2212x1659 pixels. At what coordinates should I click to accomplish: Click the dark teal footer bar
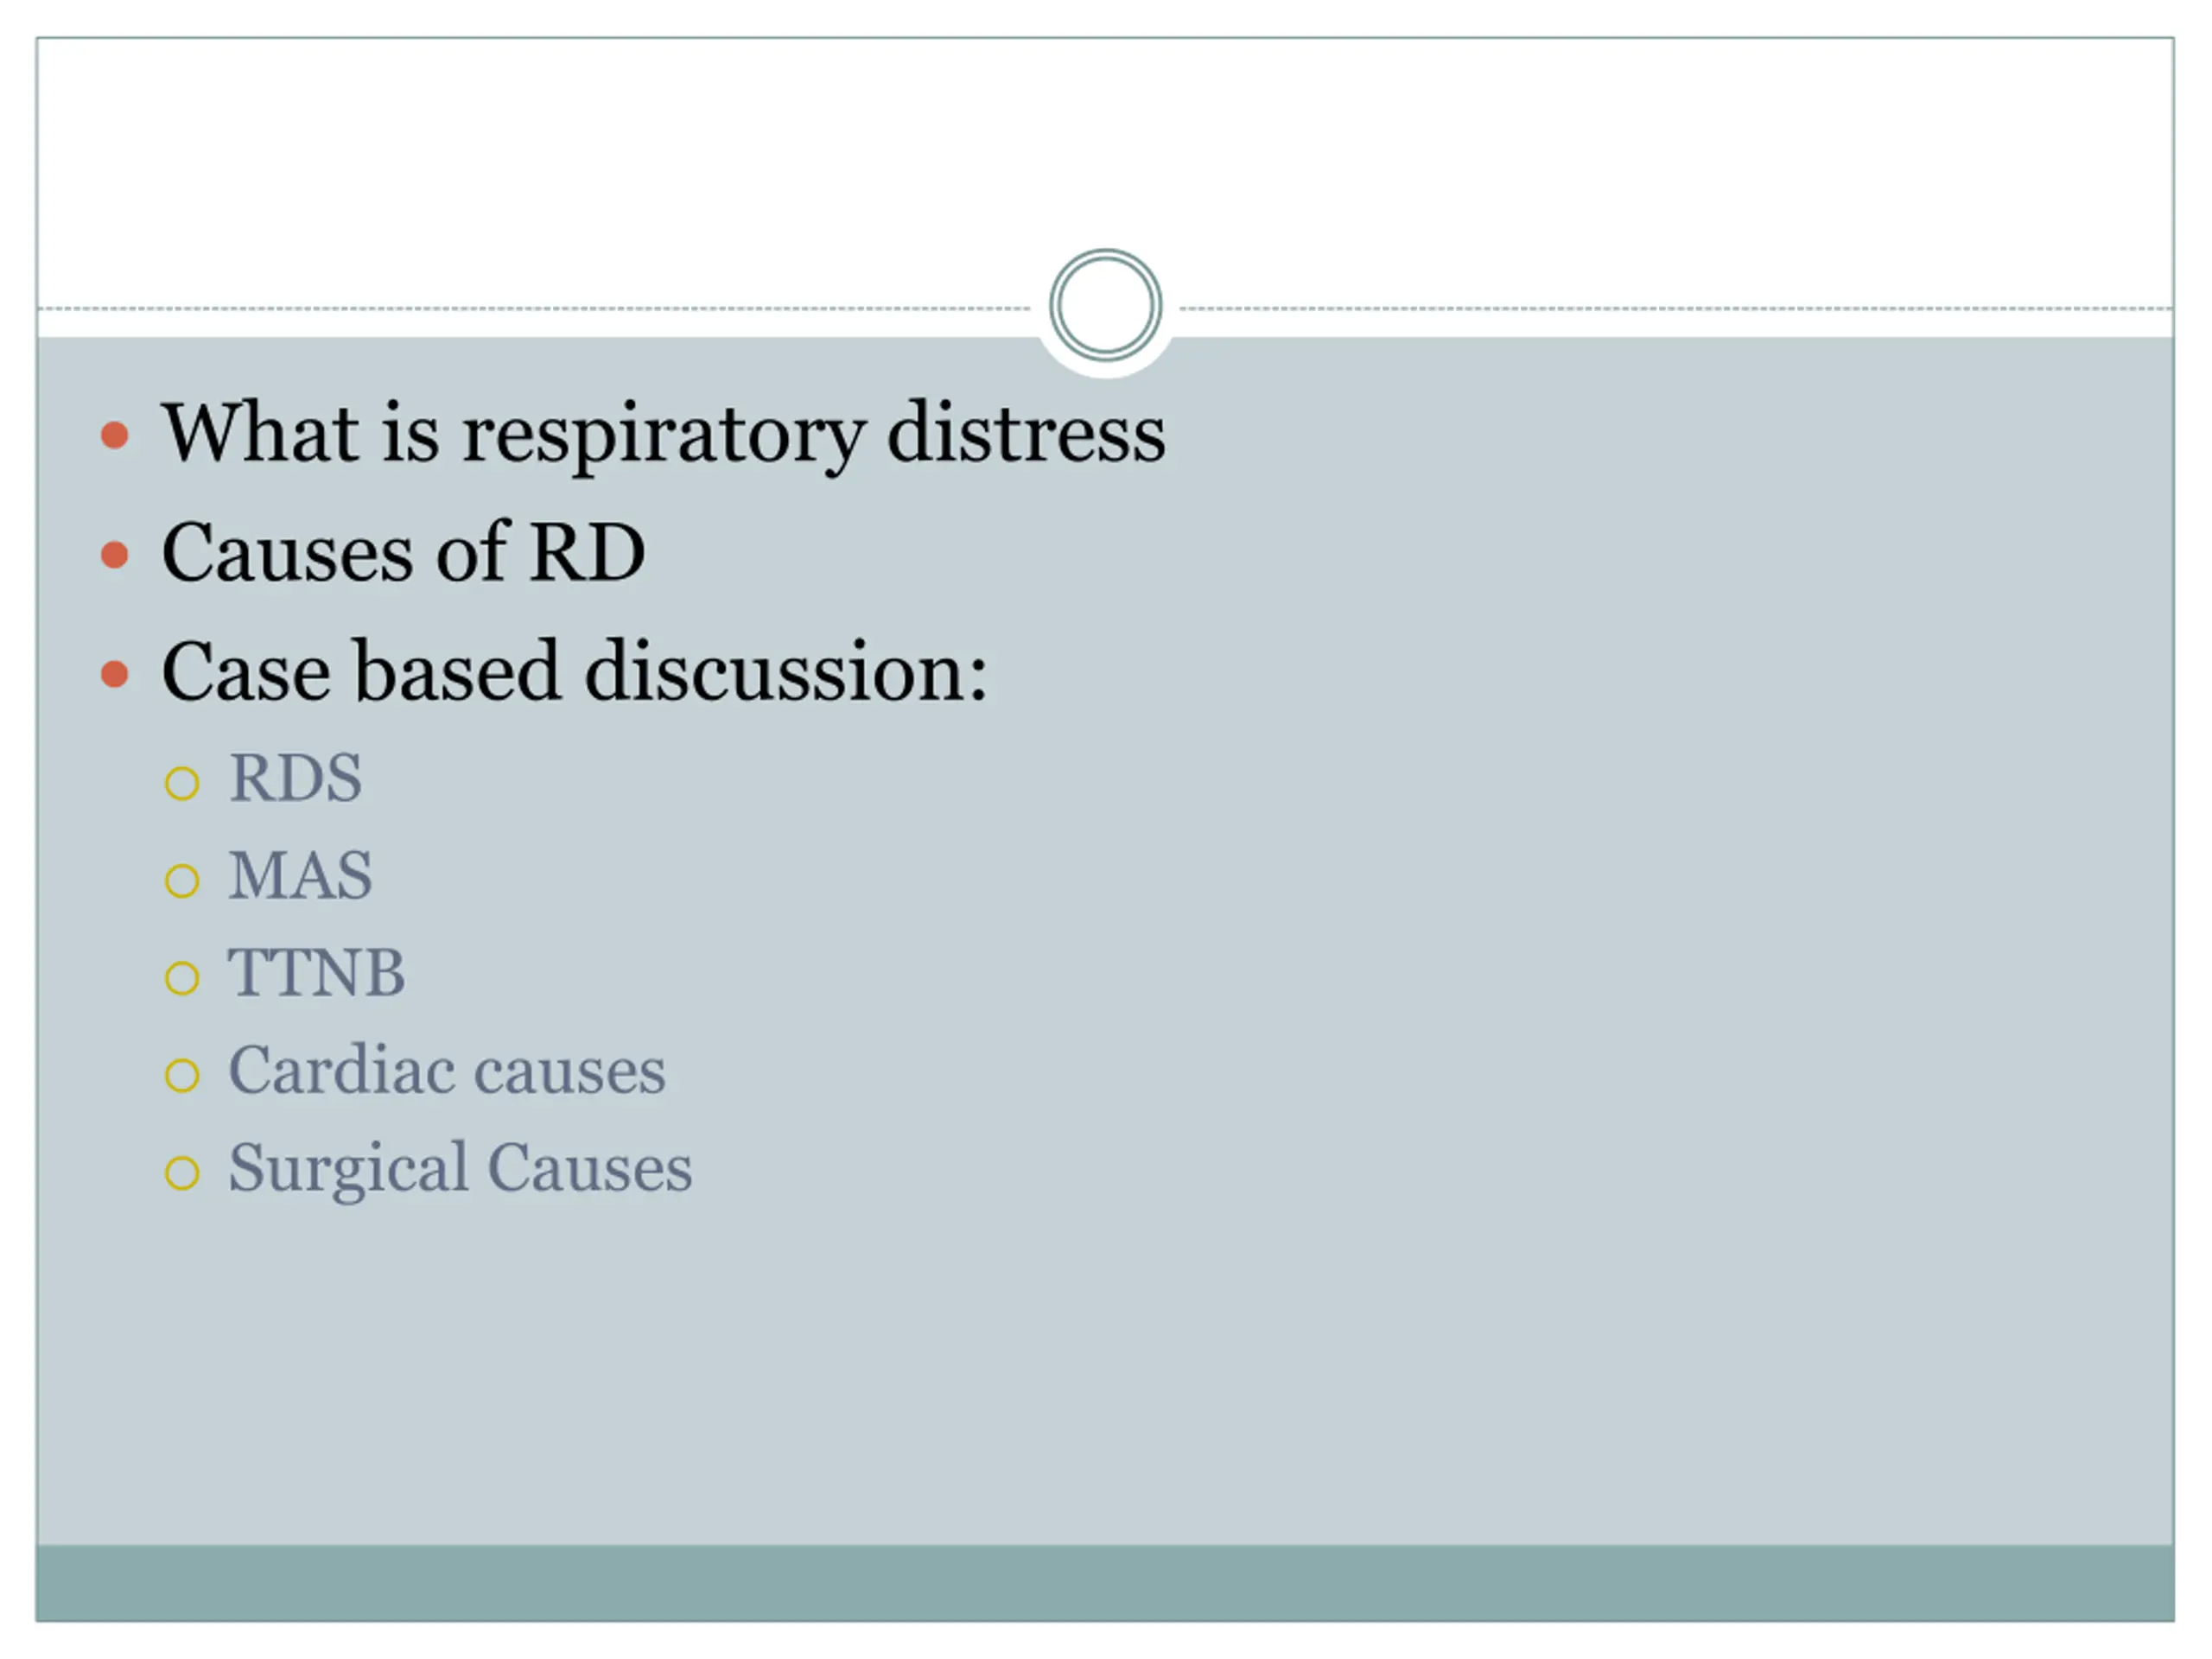click(x=1105, y=1582)
